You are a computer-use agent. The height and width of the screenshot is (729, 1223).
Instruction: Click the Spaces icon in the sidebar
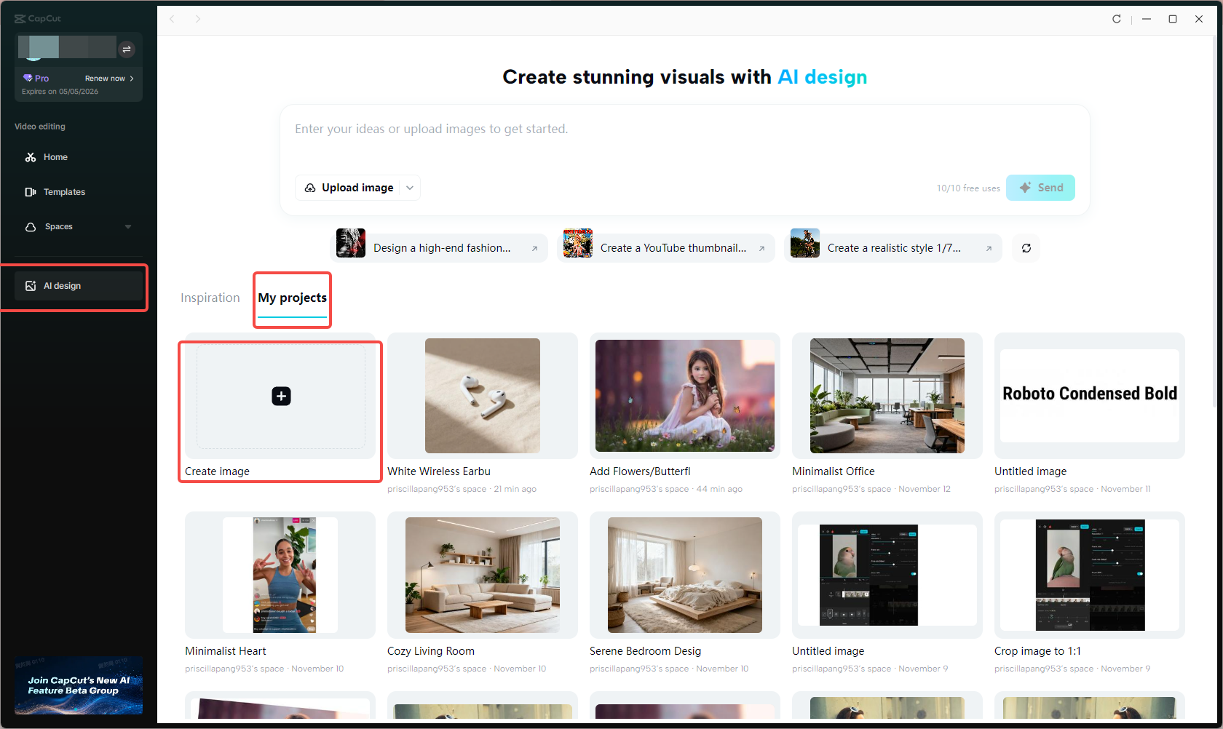pos(29,226)
